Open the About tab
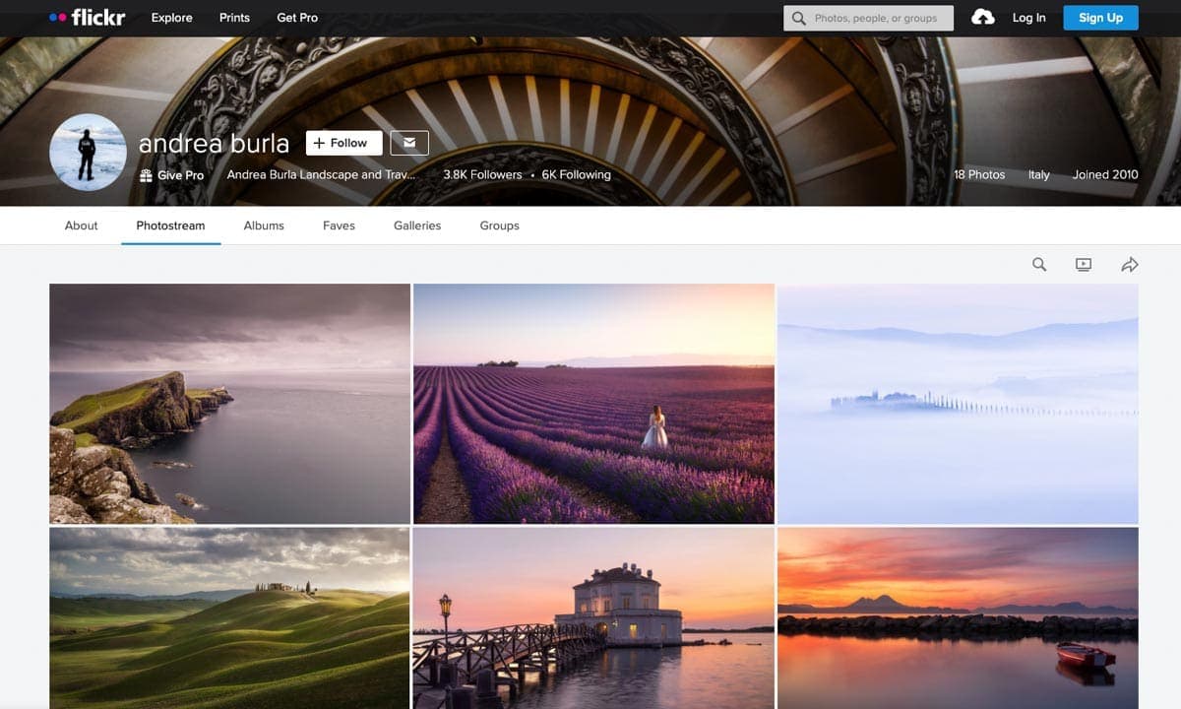Screen dimensions: 1181x709 (81, 226)
